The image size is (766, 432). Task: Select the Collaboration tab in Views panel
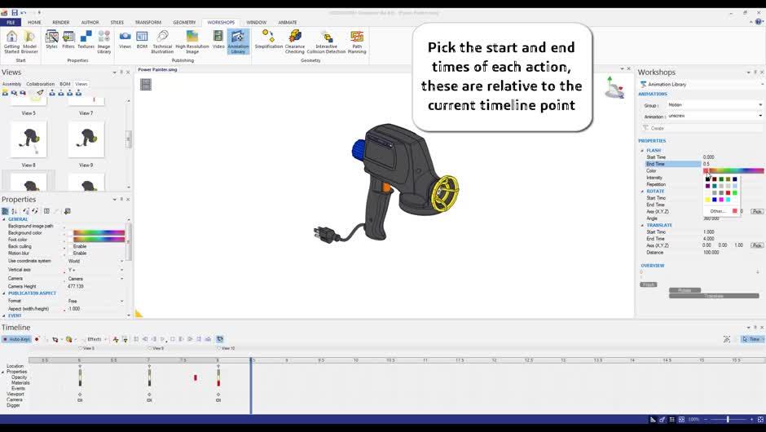(40, 84)
